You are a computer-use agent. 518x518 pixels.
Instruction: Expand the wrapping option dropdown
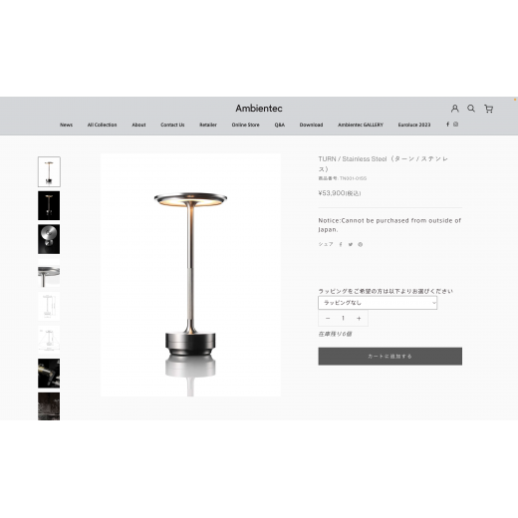378,303
